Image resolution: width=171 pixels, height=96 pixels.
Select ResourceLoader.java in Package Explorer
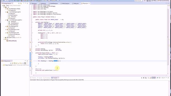(x=14, y=34)
